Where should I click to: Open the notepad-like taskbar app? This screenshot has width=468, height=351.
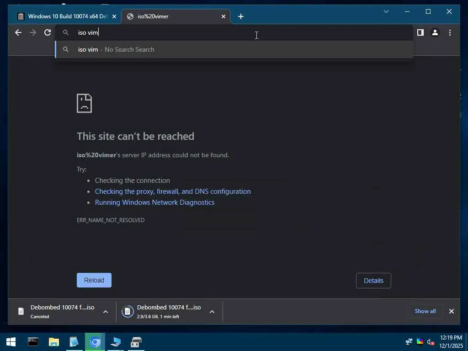click(74, 342)
